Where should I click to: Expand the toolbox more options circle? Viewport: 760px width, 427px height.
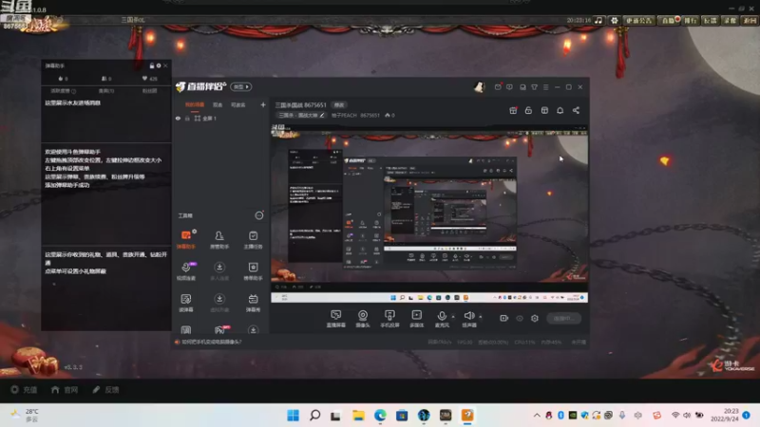coord(259,215)
